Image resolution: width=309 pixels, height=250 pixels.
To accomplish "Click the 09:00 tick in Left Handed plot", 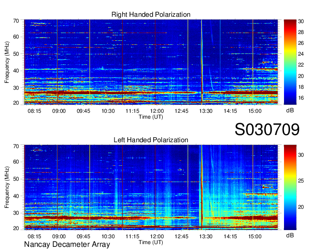I will click(x=59, y=236).
